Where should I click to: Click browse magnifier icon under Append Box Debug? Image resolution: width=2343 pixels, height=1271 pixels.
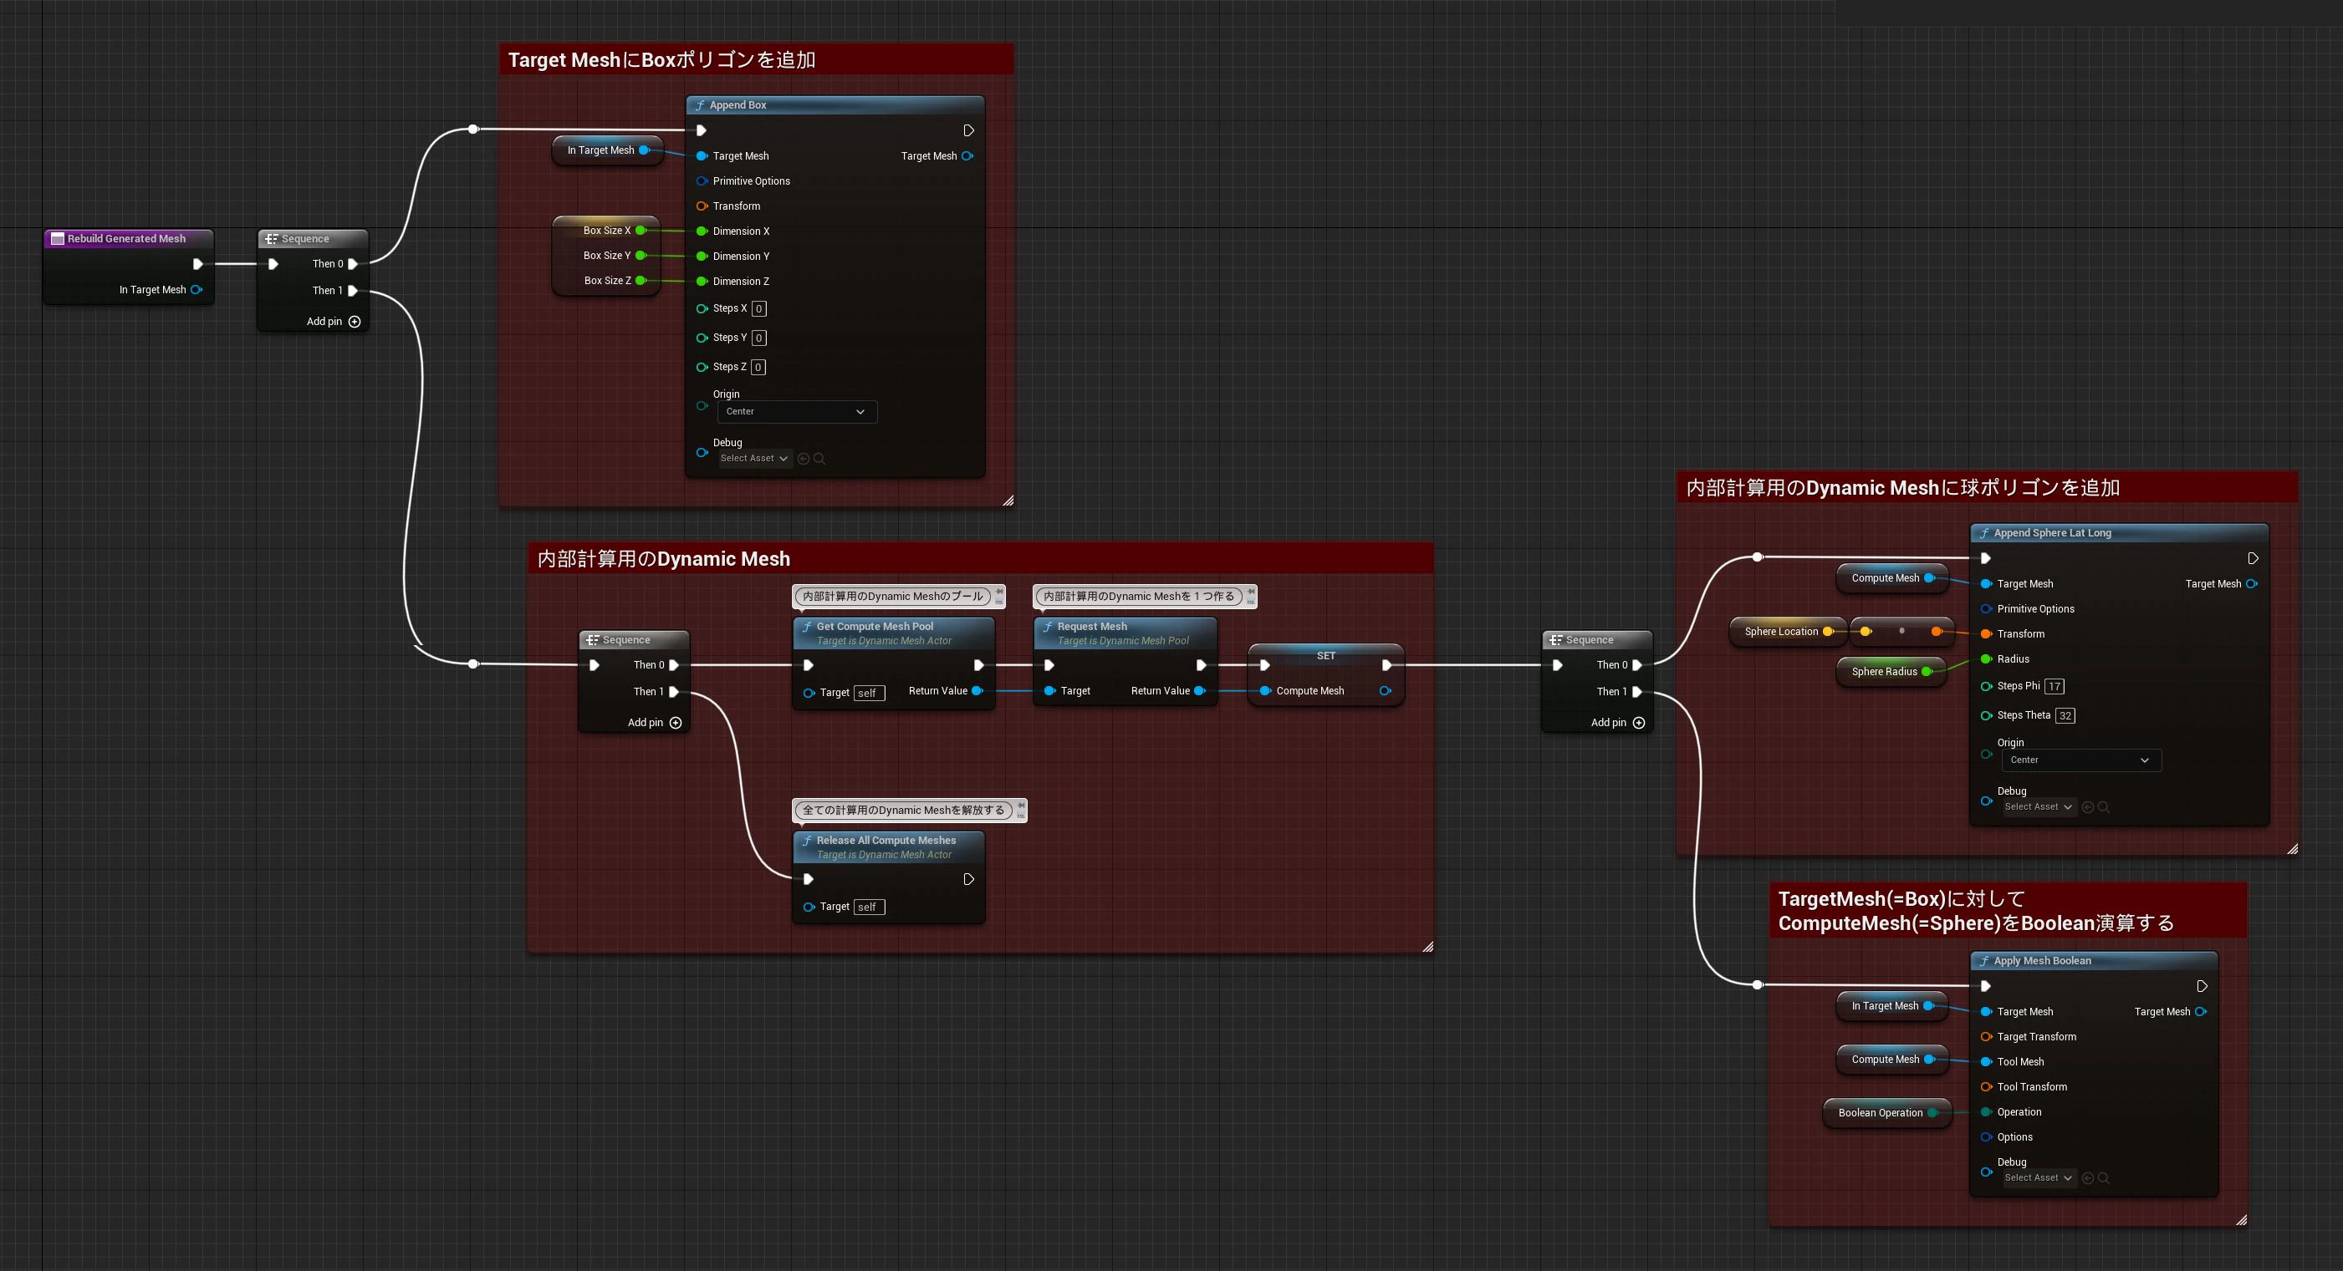819,459
